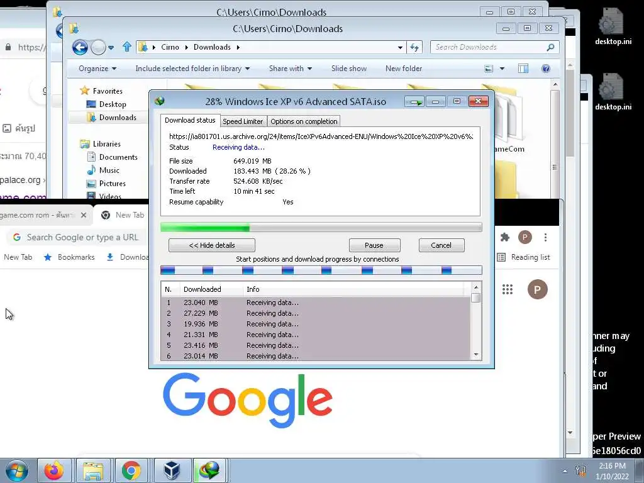644x483 pixels.
Task: Click the arrow after Downloads in breadcrumb
Action: 238,47
